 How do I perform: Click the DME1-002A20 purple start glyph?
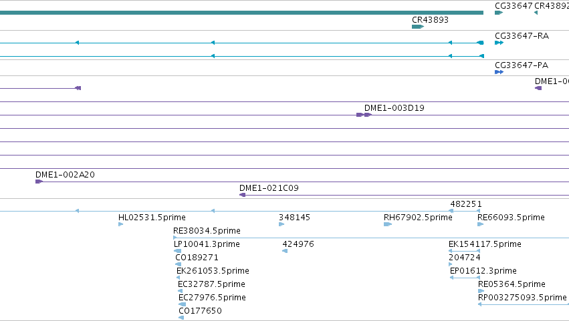(x=39, y=182)
